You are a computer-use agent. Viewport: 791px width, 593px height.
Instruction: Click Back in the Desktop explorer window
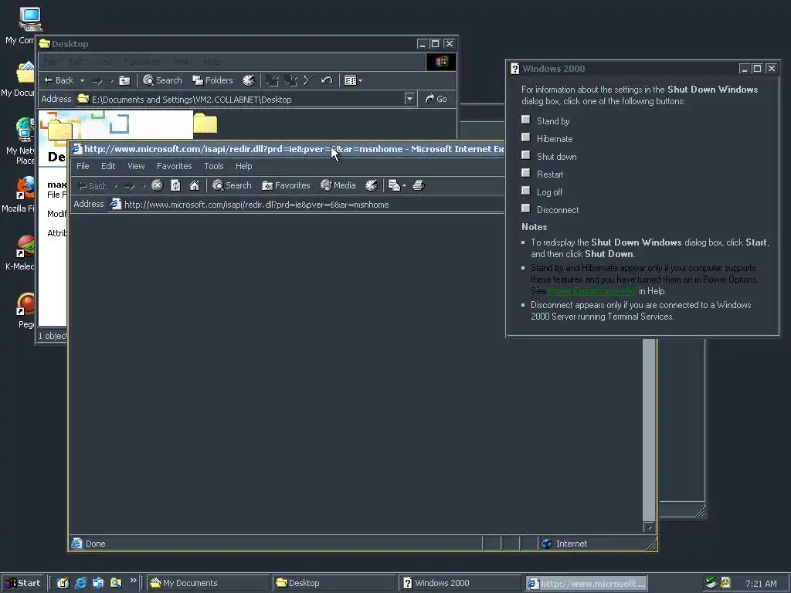tap(59, 80)
